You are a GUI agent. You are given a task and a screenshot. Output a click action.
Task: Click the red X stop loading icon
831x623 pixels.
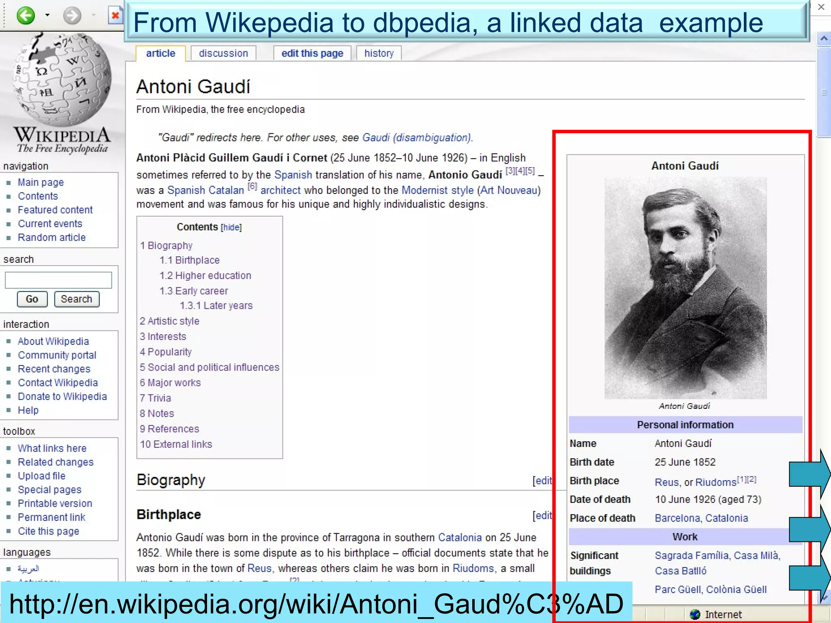[115, 15]
